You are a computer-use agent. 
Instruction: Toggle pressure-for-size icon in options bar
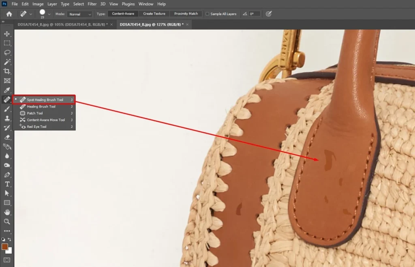click(x=268, y=14)
